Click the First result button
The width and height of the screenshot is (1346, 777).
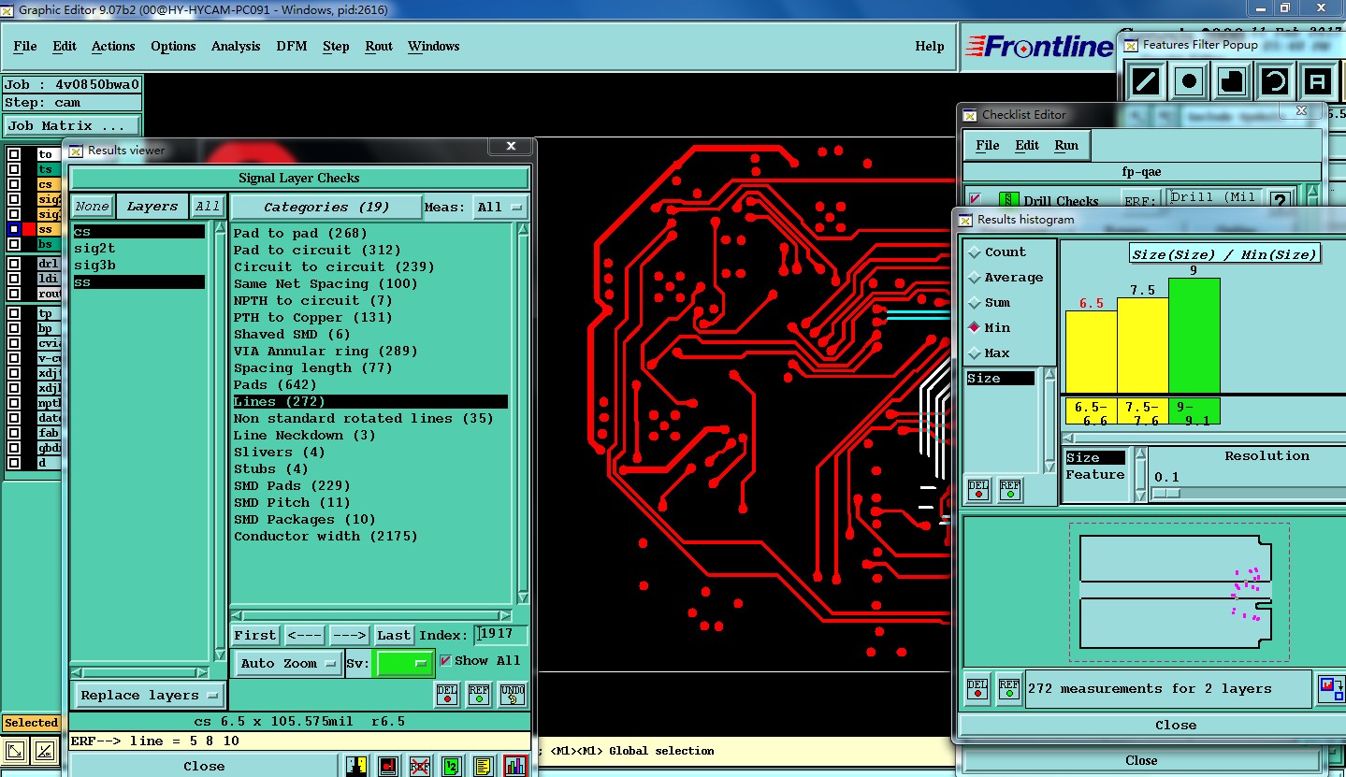[x=255, y=636]
